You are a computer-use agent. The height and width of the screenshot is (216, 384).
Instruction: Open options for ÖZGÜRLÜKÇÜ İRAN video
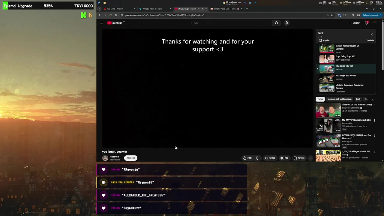[x=374, y=136]
